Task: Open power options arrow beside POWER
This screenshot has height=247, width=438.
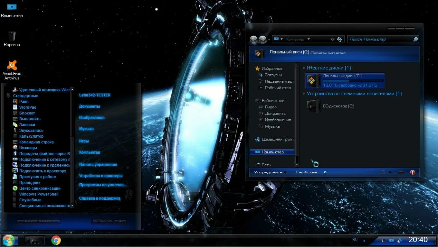Action: (120, 222)
